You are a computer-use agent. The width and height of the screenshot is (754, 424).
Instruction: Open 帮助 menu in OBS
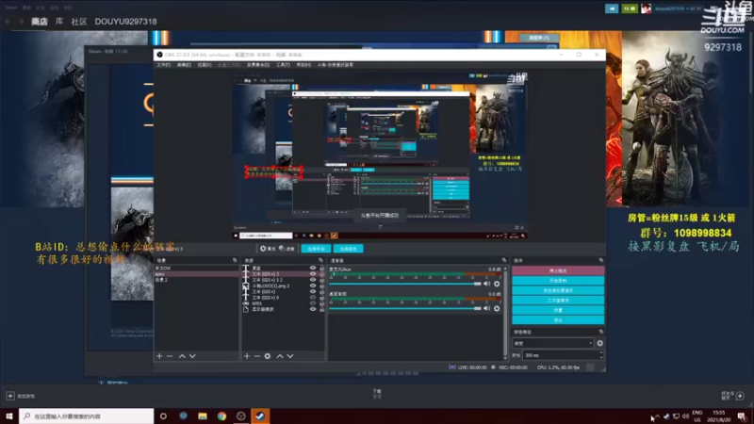pyautogui.click(x=303, y=65)
